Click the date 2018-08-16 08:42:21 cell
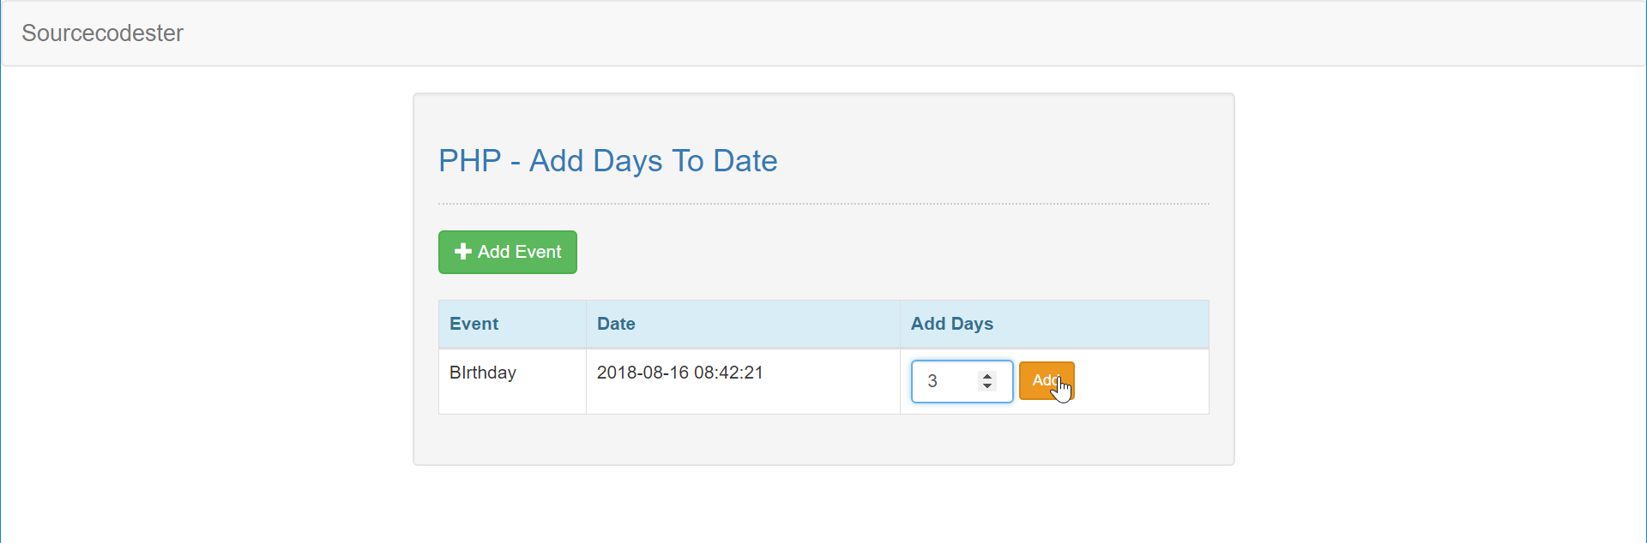 click(679, 373)
